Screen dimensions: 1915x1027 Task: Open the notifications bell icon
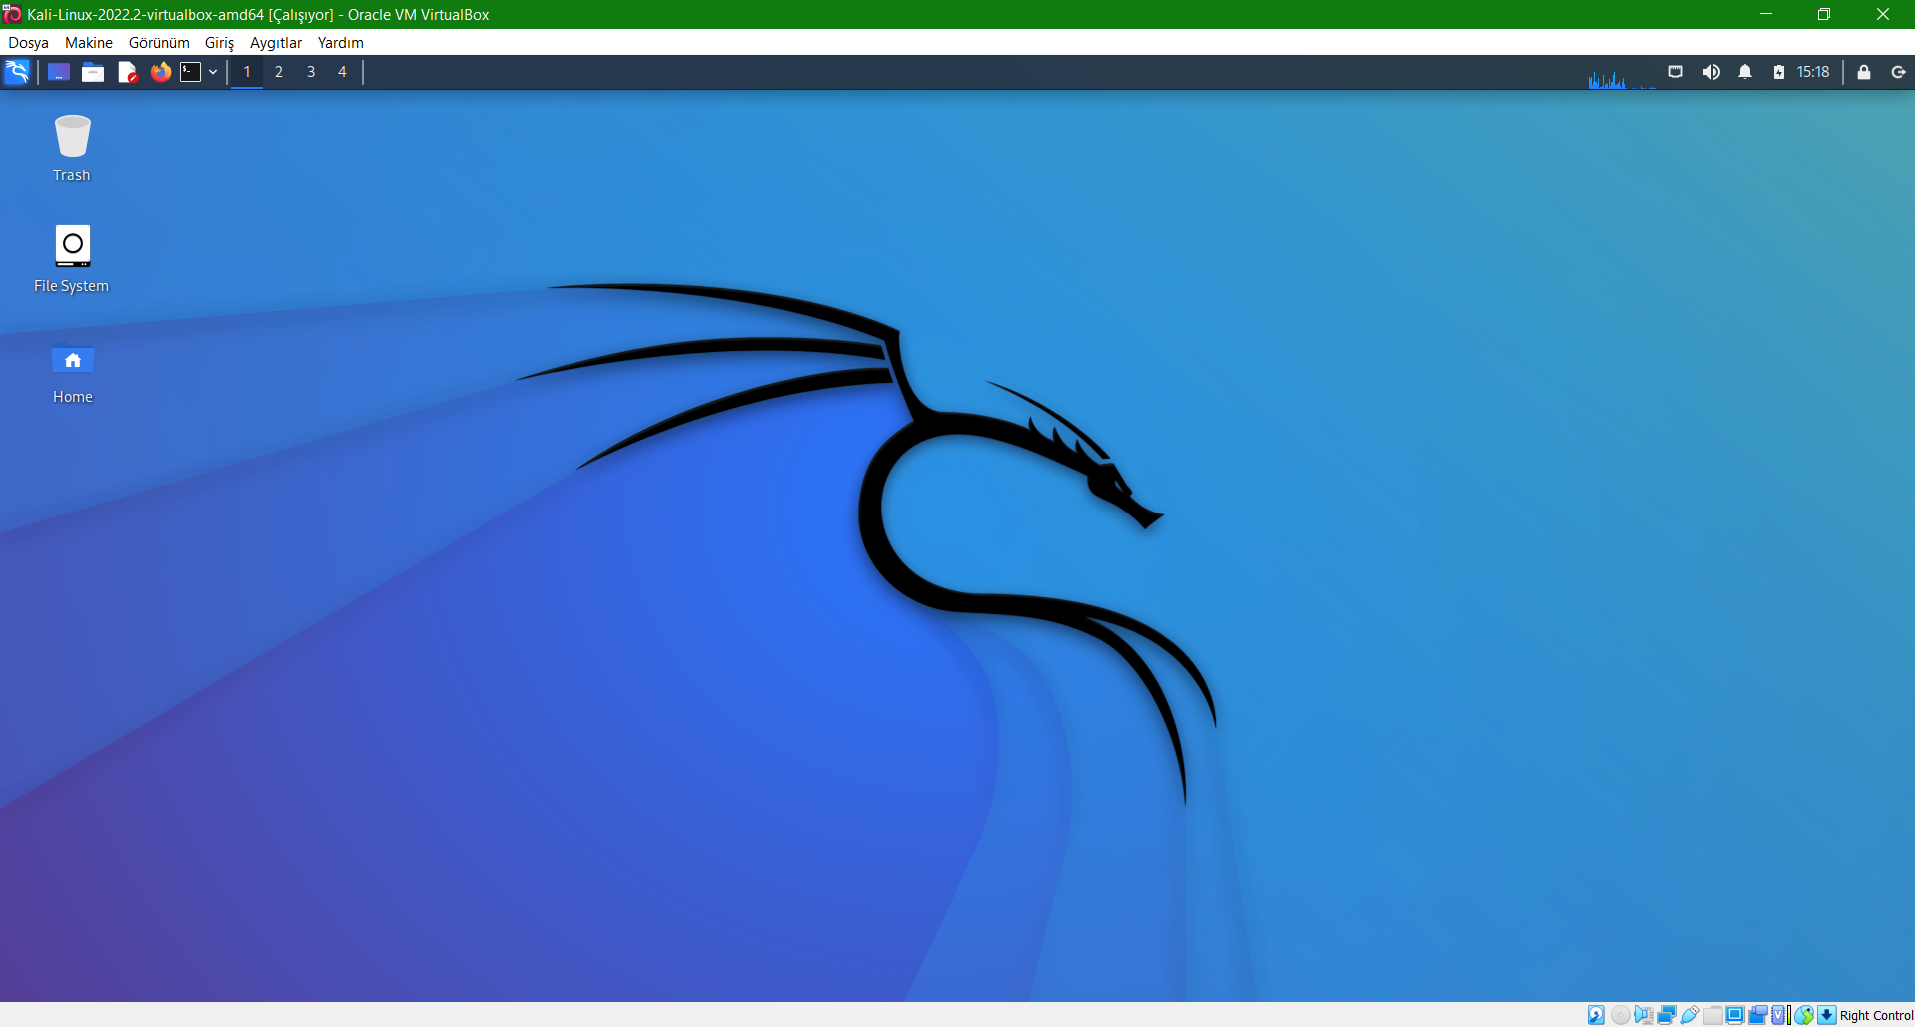point(1745,72)
